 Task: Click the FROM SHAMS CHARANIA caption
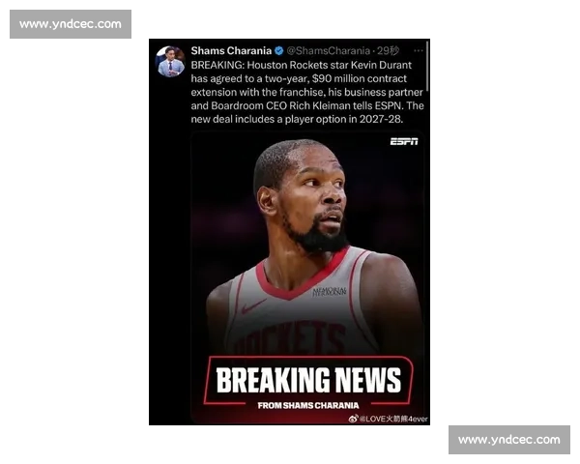(x=307, y=405)
